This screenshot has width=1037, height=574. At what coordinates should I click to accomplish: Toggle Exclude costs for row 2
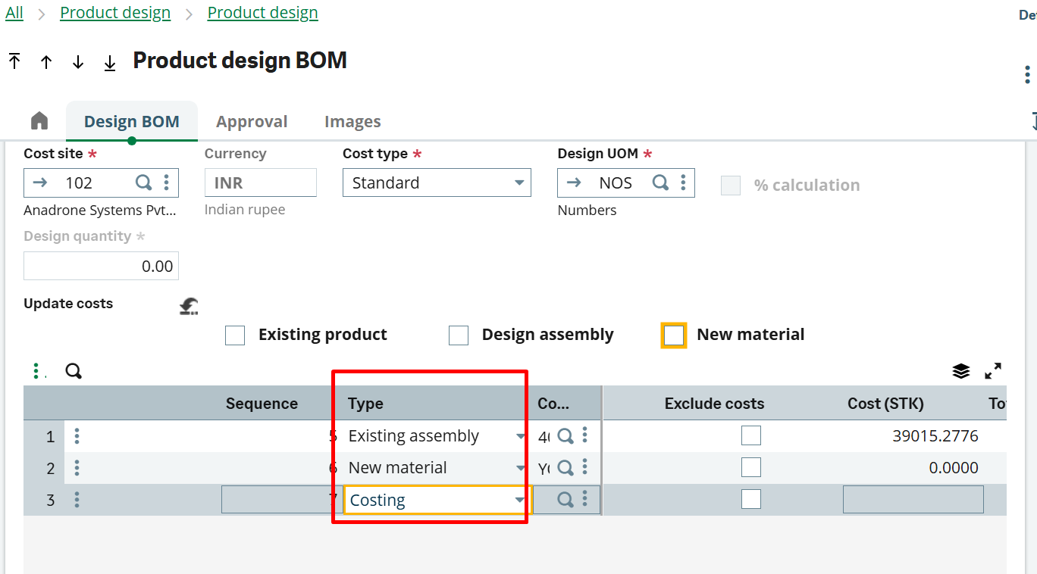pyautogui.click(x=751, y=467)
